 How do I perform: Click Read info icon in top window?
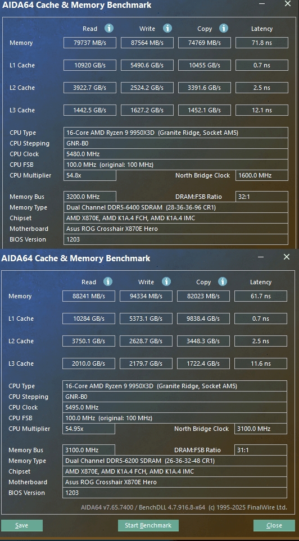(x=109, y=28)
